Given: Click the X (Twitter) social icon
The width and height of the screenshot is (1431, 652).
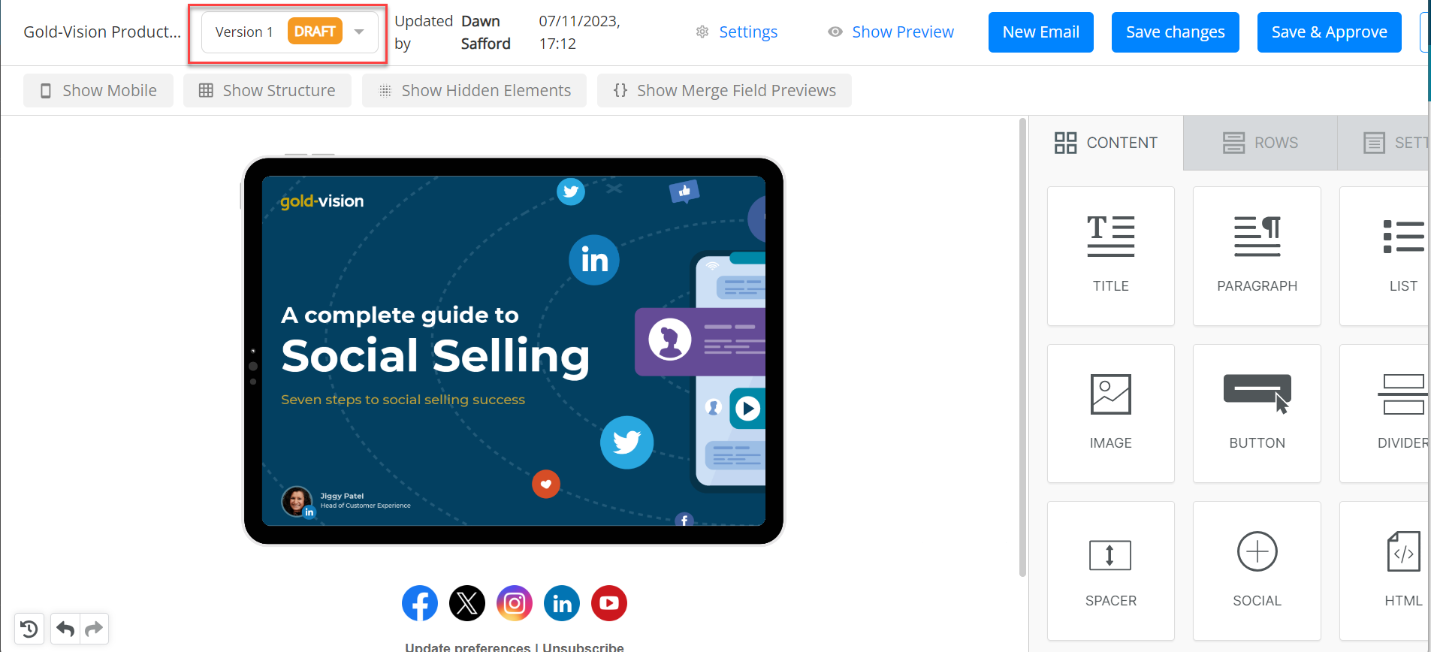Looking at the screenshot, I should pos(467,603).
